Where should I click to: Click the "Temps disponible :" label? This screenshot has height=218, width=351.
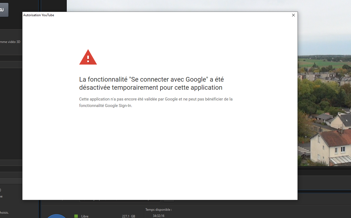pyautogui.click(x=159, y=209)
